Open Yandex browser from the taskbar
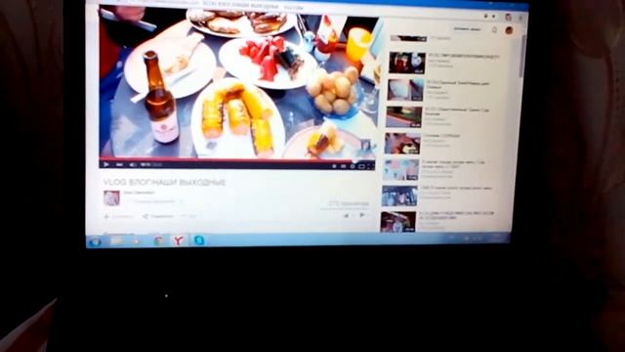This screenshot has width=625, height=352. click(x=179, y=241)
